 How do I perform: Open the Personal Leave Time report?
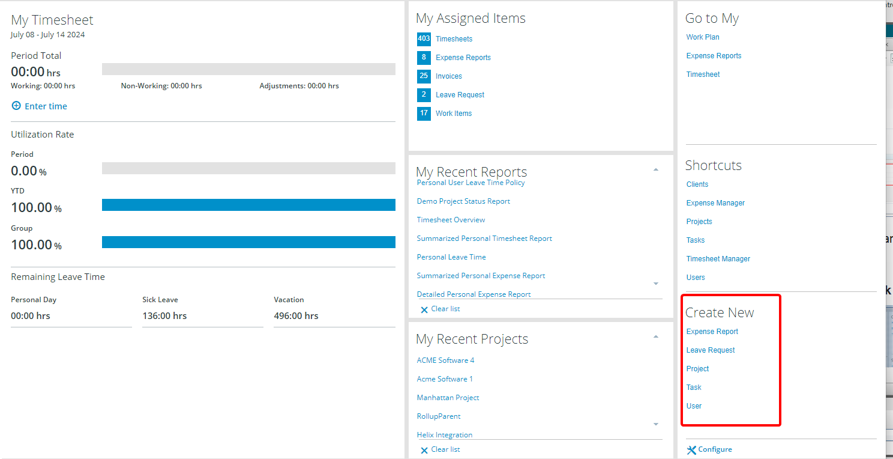(x=451, y=257)
